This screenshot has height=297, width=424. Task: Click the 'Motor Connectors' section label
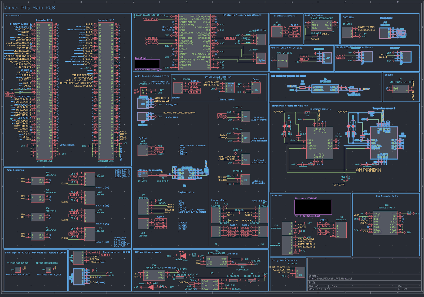point(15,170)
